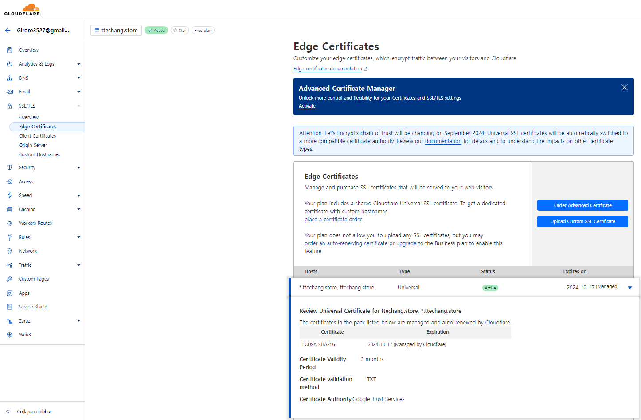Screen dimensions: 641x420
Task: Click the Rules funnel icon
Action: tap(9, 237)
